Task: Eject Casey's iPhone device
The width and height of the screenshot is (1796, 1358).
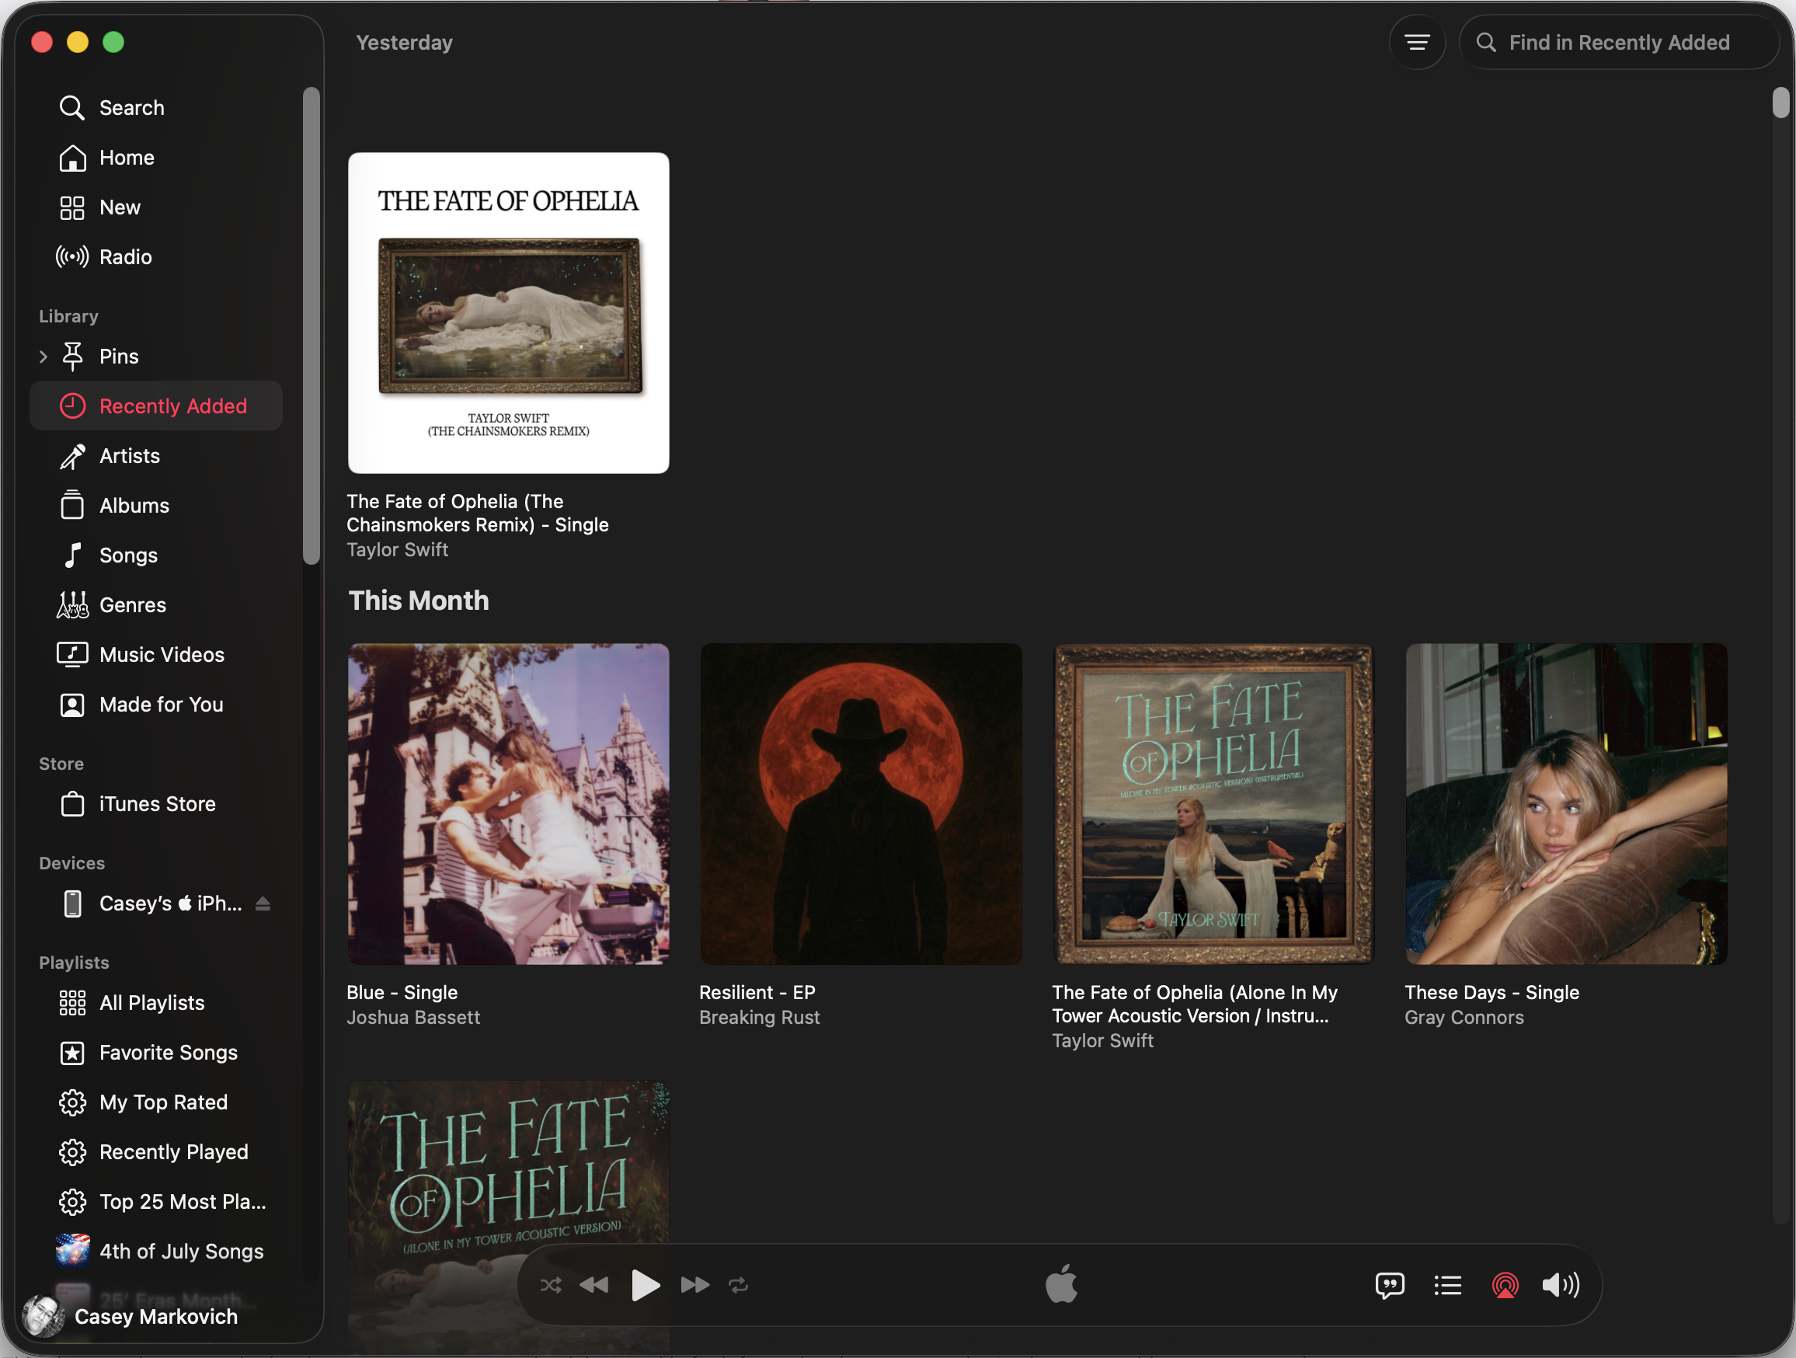Action: pos(263,904)
